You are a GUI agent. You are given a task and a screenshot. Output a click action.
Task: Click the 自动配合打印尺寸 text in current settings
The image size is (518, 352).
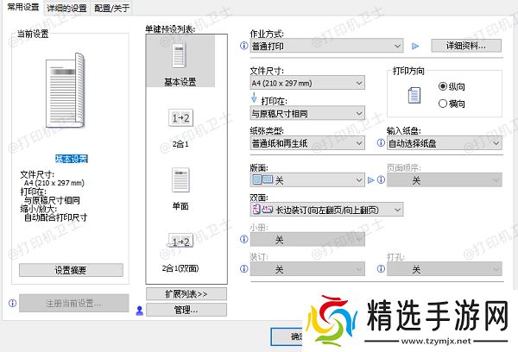(55, 217)
